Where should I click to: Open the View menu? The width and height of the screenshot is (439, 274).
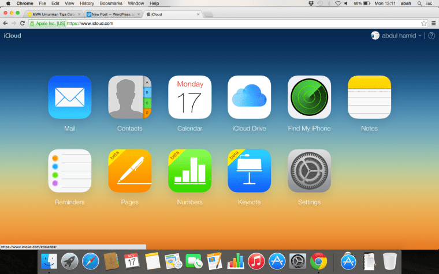(x=69, y=3)
